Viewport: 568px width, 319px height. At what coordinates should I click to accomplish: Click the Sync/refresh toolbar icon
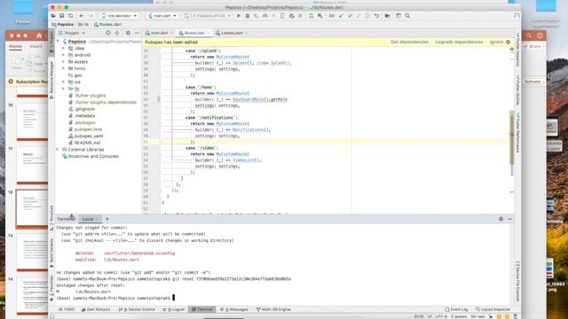point(71,16)
